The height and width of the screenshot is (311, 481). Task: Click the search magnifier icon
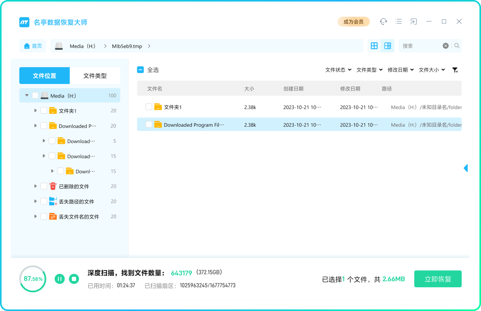[457, 46]
